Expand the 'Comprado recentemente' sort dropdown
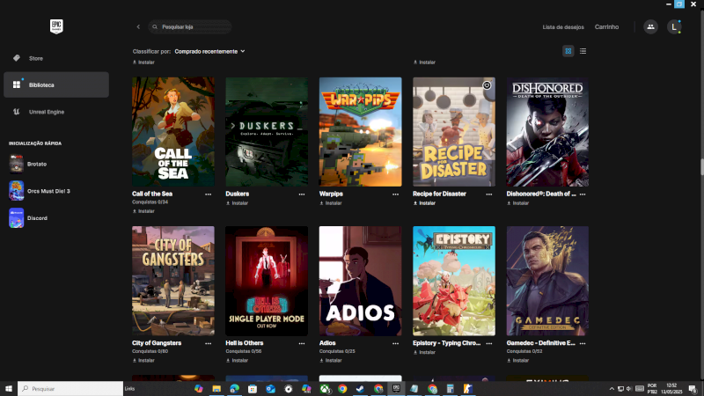 (209, 51)
